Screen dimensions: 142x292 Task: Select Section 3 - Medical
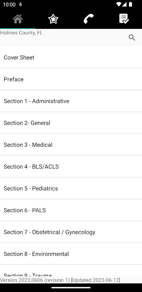(71, 145)
